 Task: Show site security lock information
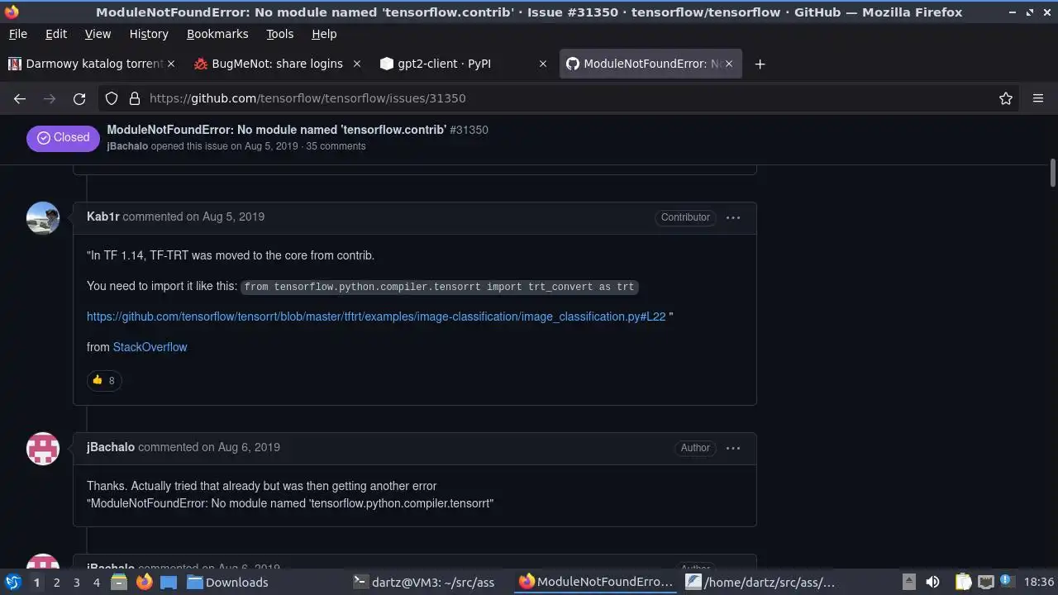tap(134, 98)
